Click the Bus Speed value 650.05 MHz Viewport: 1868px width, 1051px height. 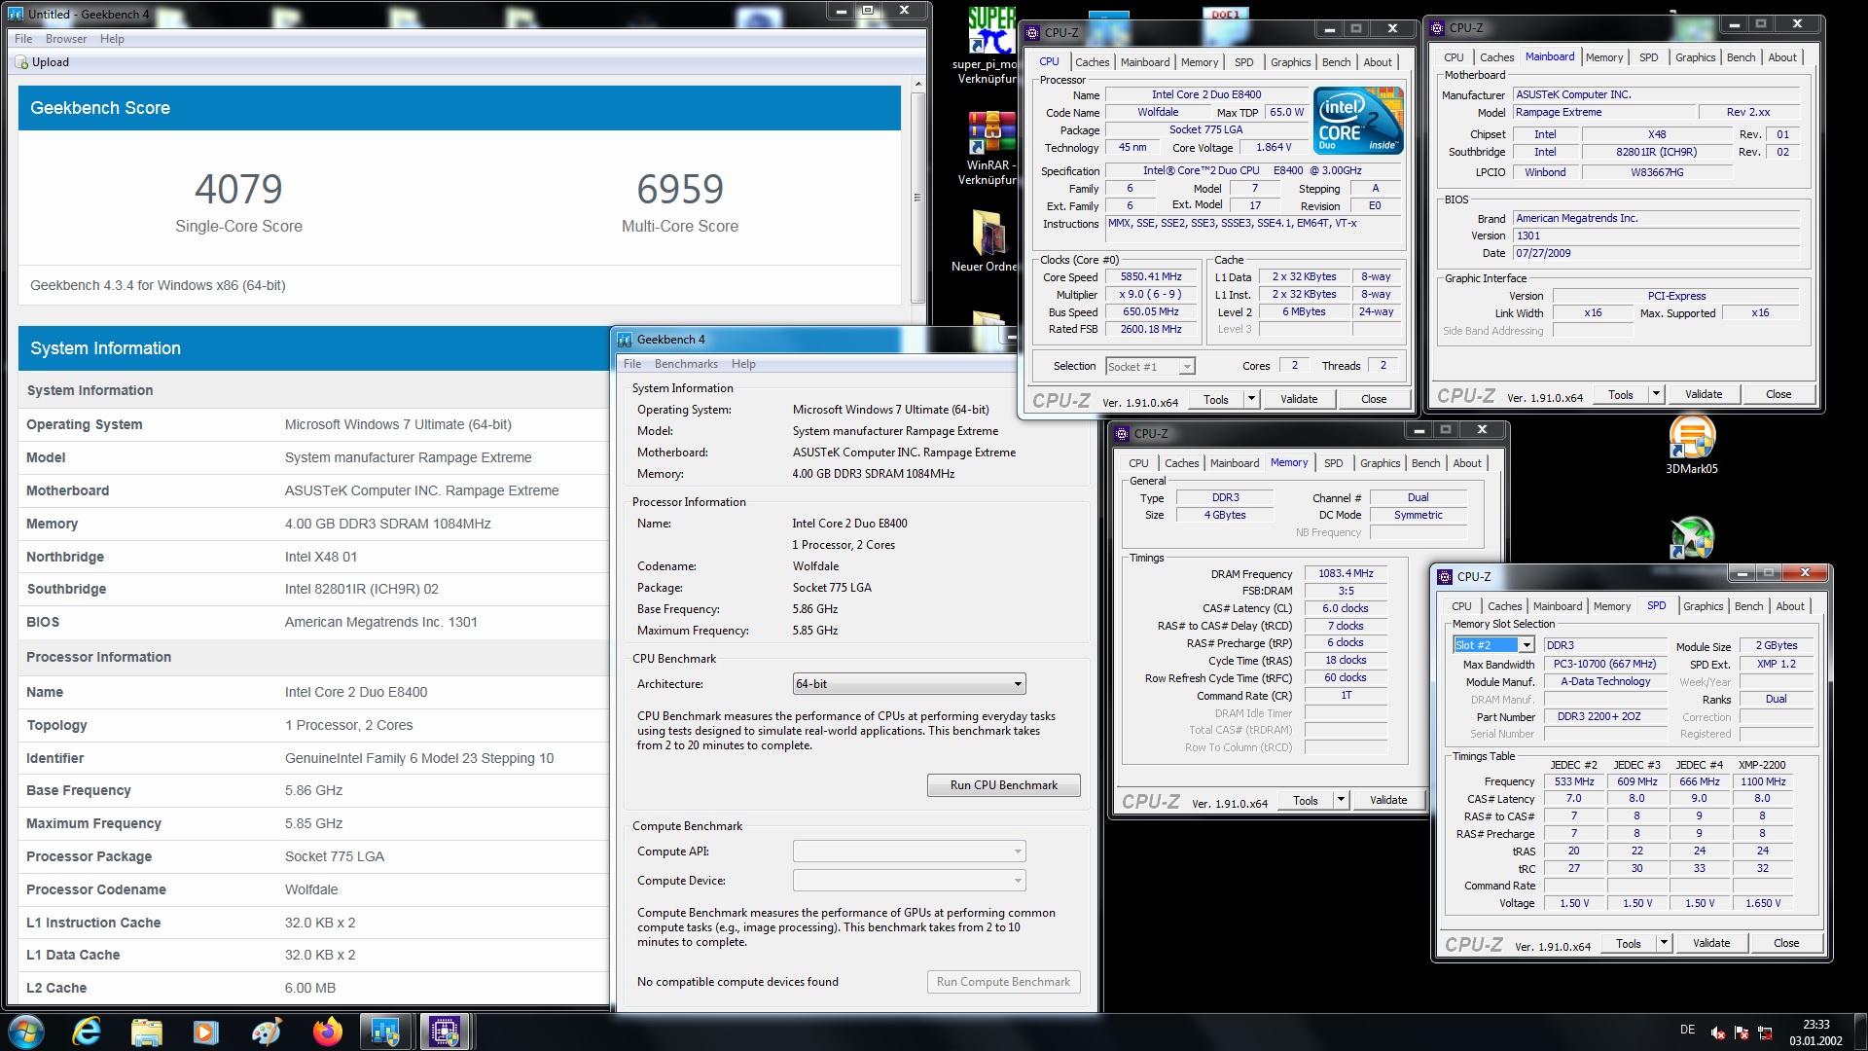click(x=1151, y=312)
